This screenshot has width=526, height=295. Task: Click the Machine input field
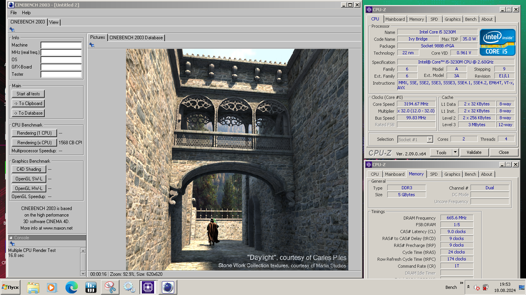click(61, 45)
